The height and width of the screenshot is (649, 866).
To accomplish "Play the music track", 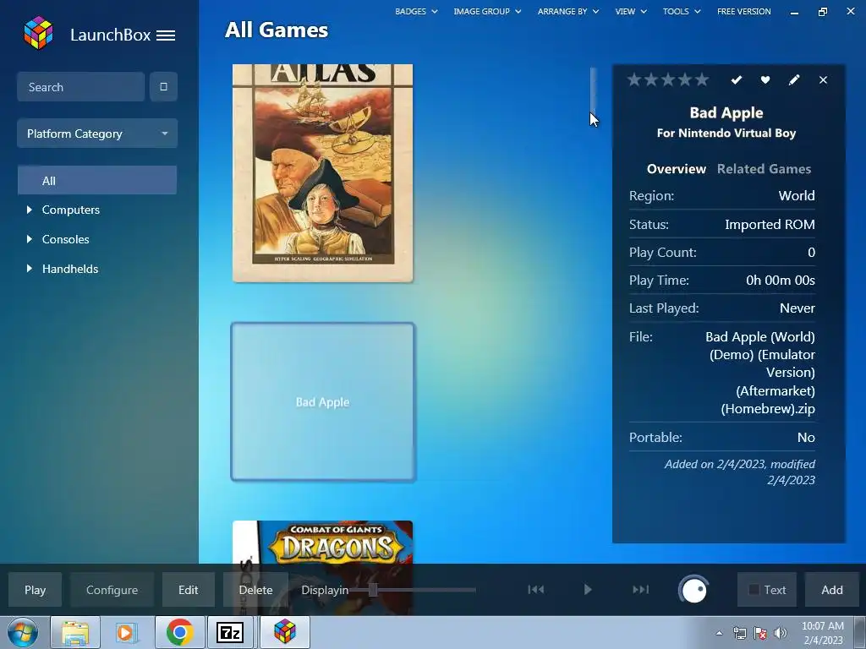I will point(588,589).
